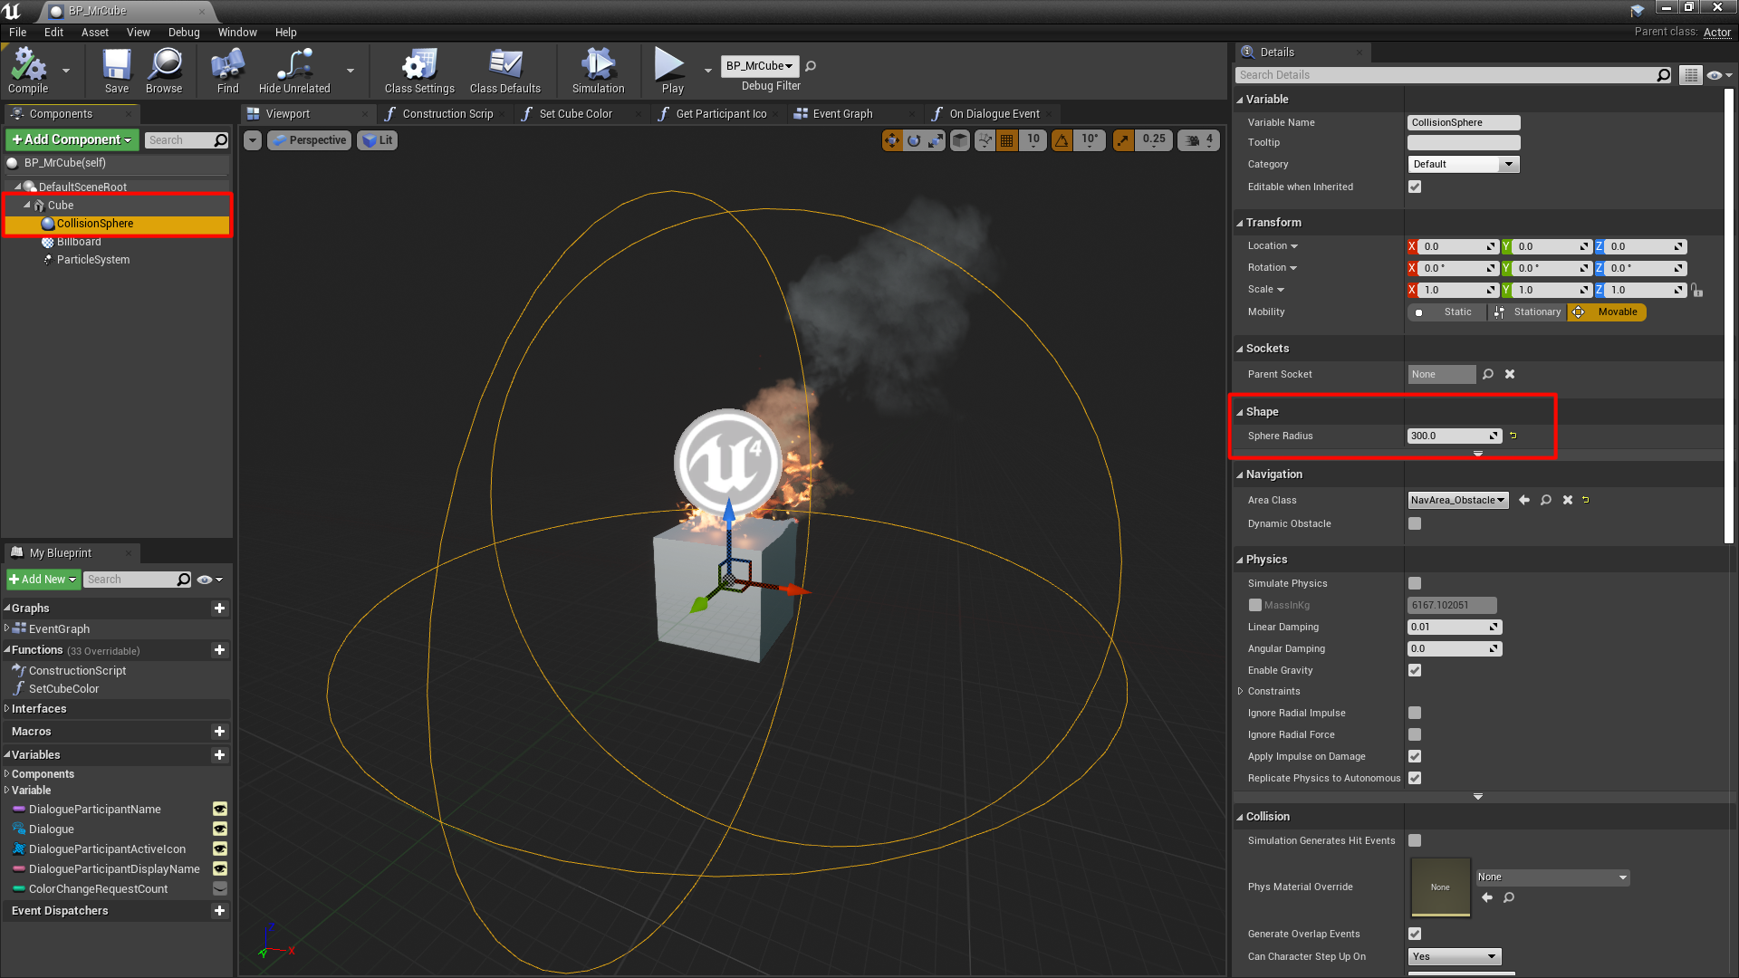Viewport: 1739px width, 978px height.
Task: Start Simulation mode
Action: point(598,71)
